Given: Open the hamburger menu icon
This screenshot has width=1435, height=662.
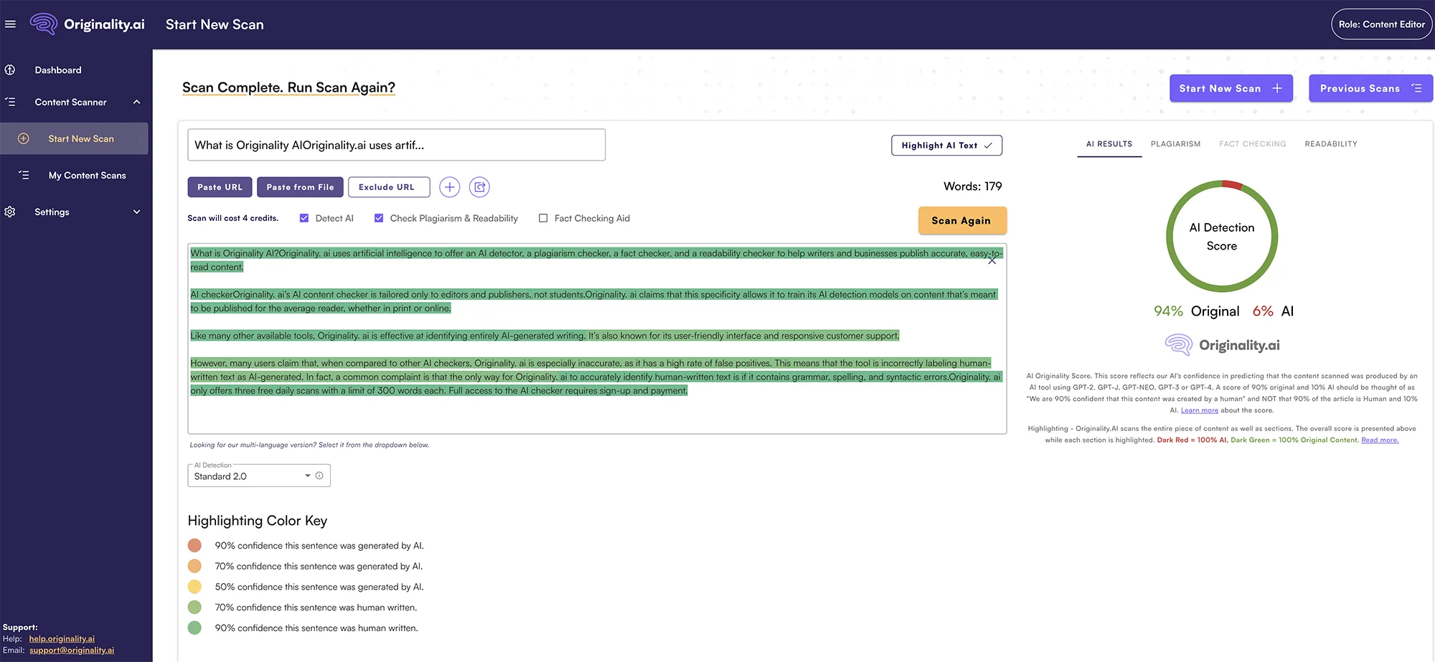Looking at the screenshot, I should pos(10,24).
